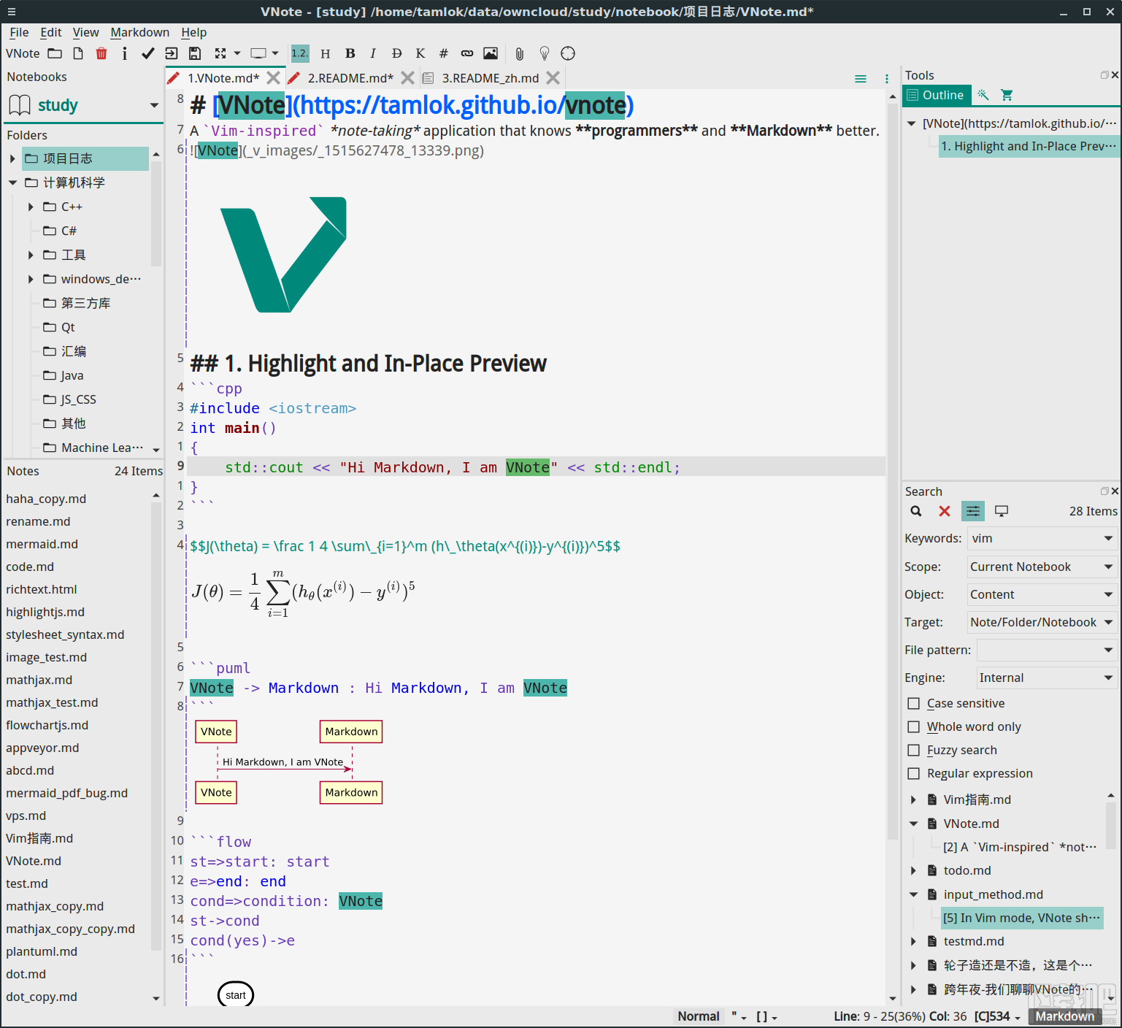Screen dimensions: 1122x1028
Task: Enable the Whole word only checkbox
Action: pyautogui.click(x=913, y=726)
